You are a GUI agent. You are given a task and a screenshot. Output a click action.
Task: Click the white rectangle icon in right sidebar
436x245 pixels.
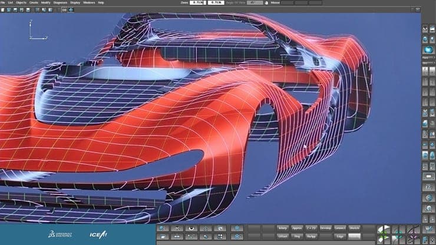(x=428, y=176)
